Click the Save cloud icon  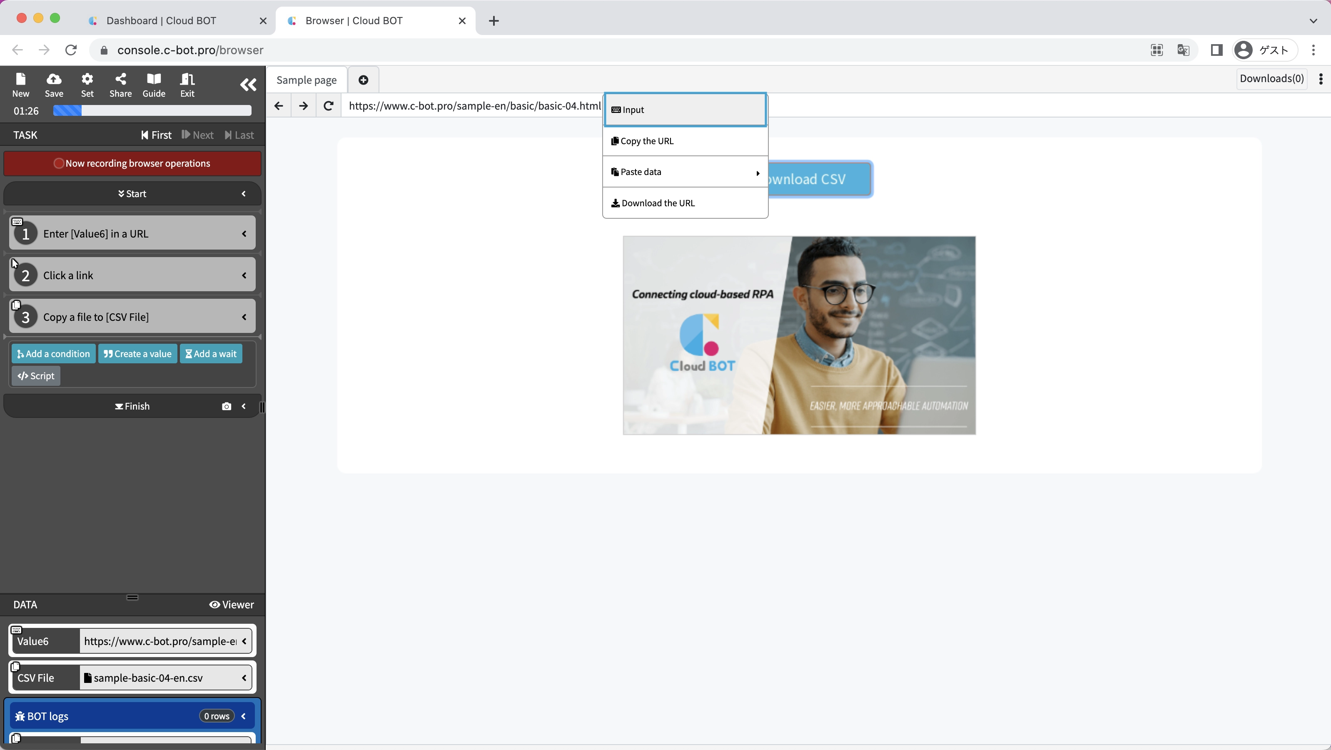(54, 84)
